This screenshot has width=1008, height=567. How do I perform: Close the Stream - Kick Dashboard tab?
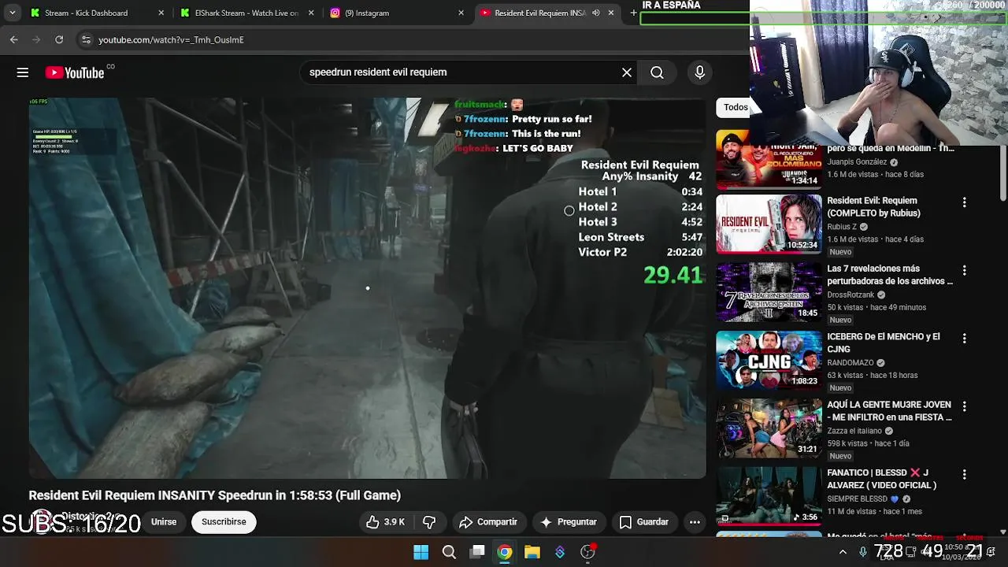[161, 13]
